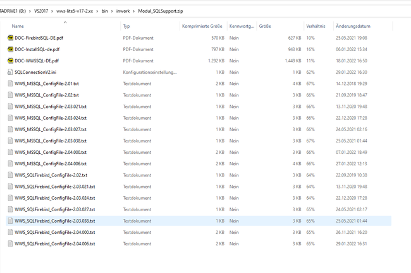Image resolution: width=411 pixels, height=273 pixels.
Task: Click the file icon of WWS_MSSQL_ConfigFile-2.04.000.txt
Action: (x=10, y=153)
